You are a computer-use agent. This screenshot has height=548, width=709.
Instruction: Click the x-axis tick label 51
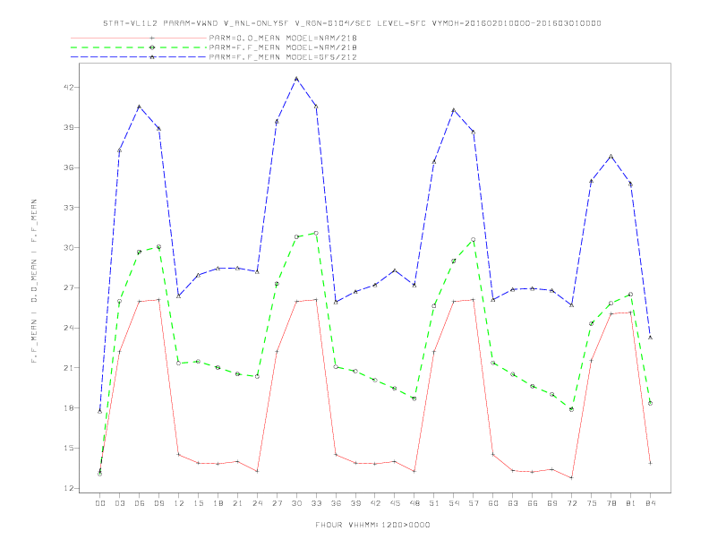click(x=434, y=503)
